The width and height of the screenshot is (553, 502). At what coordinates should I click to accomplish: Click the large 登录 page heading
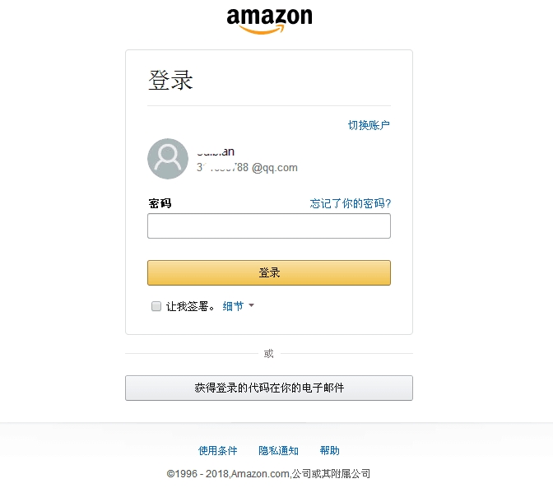click(x=170, y=81)
